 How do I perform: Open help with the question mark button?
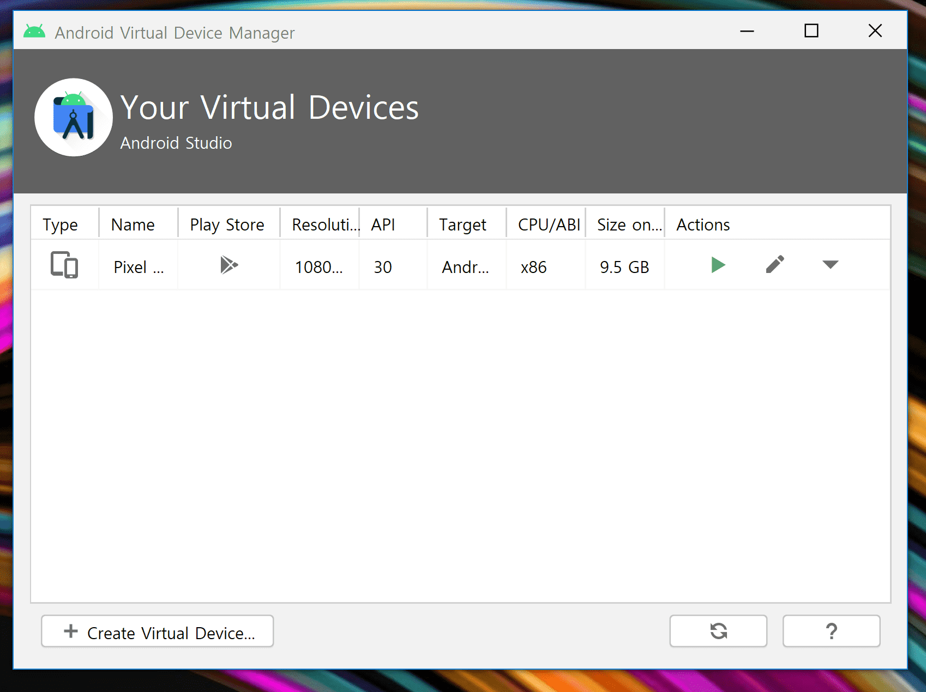point(831,631)
